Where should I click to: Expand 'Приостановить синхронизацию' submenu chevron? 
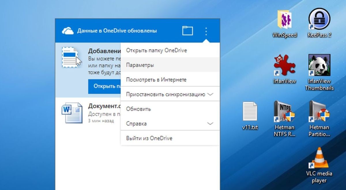210,94
